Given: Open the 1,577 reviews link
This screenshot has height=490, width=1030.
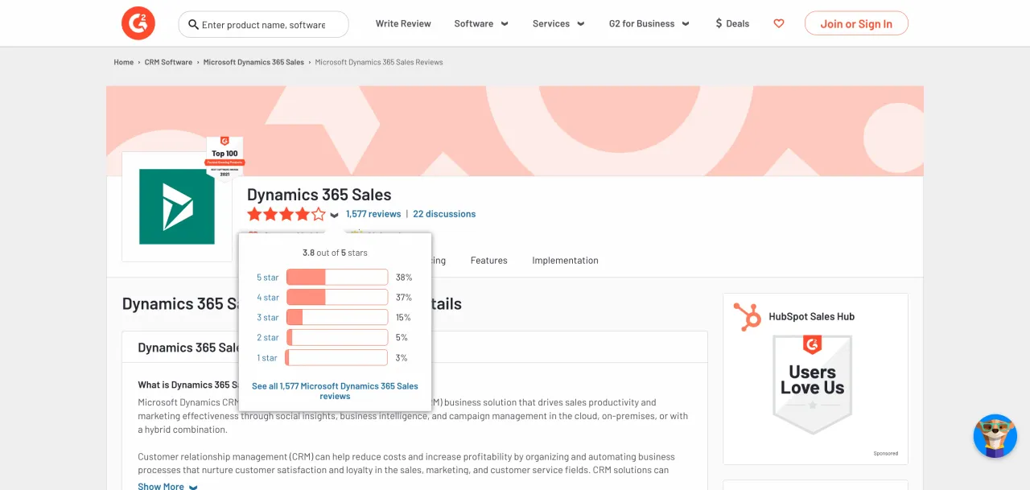Looking at the screenshot, I should tap(373, 214).
